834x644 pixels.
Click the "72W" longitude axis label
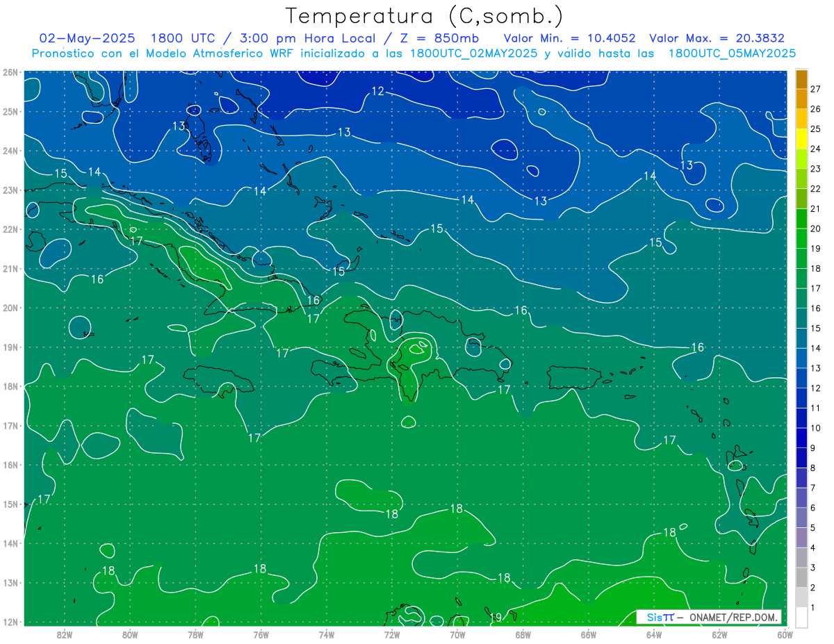click(x=392, y=634)
